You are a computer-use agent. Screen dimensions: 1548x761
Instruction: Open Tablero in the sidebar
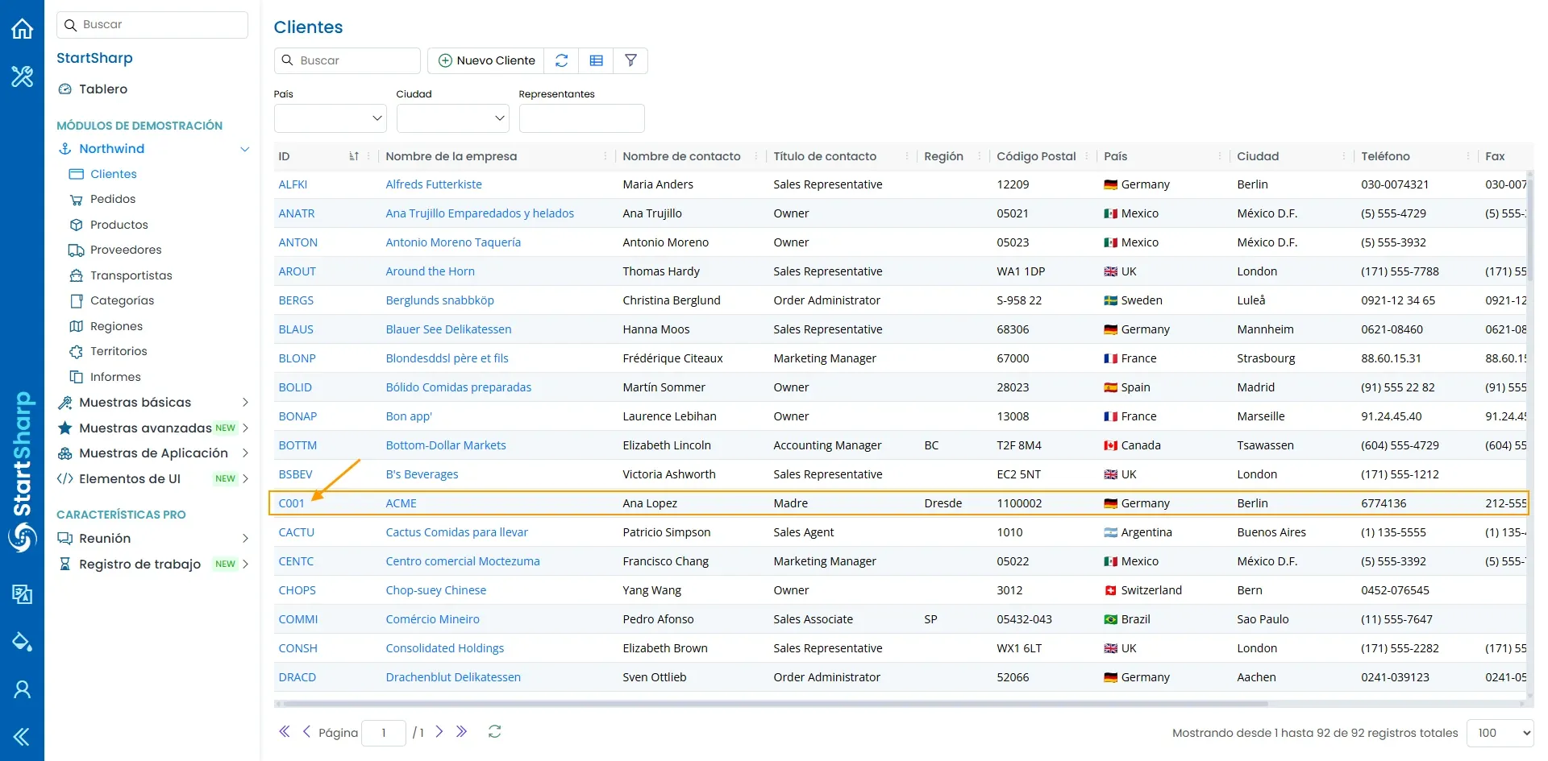[103, 89]
